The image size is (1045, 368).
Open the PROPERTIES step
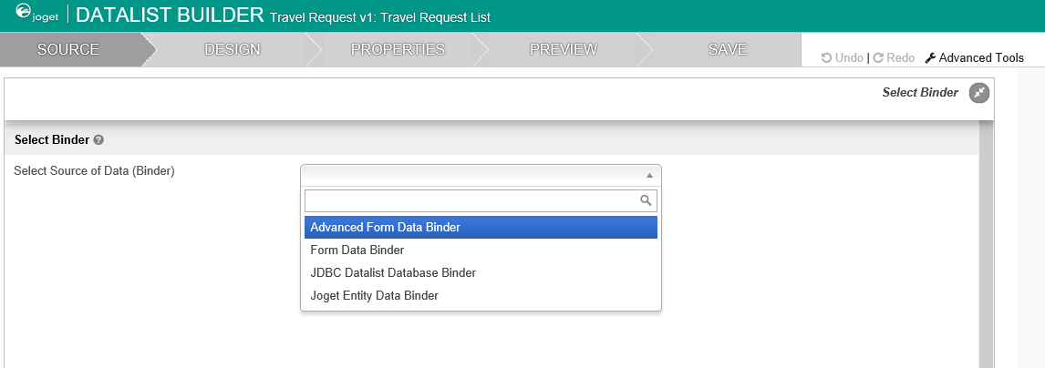coord(398,49)
